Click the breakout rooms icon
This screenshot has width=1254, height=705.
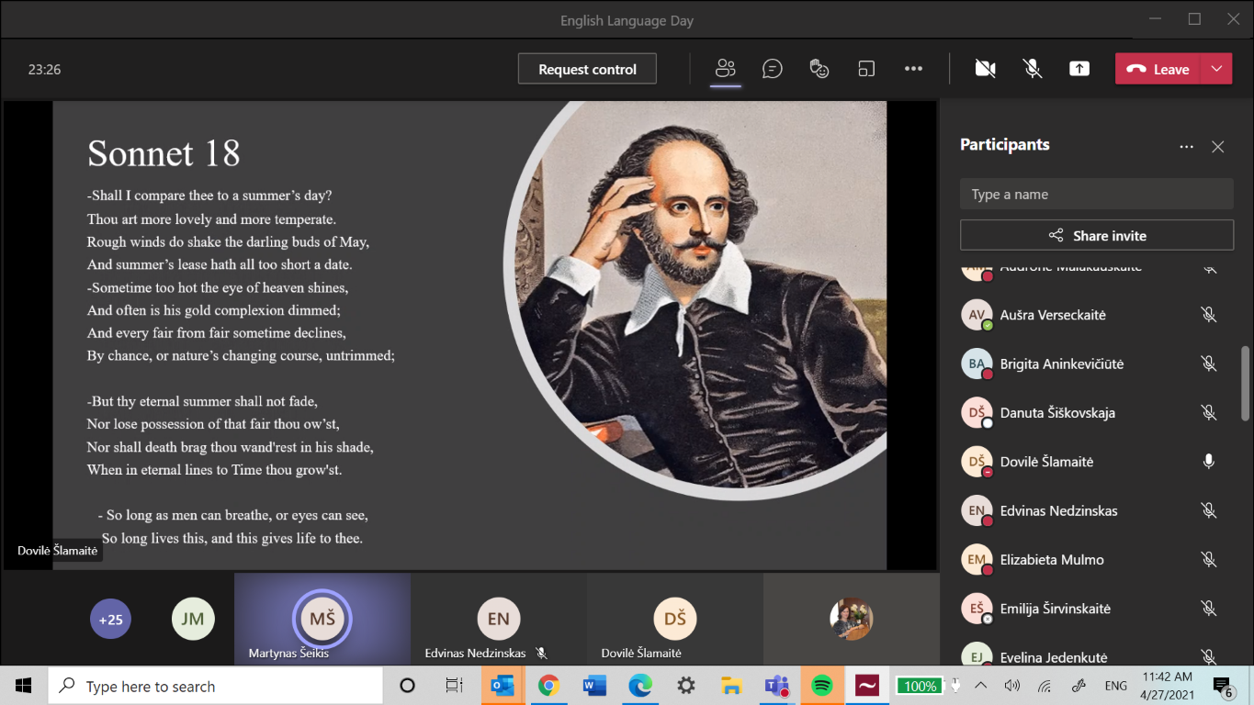(866, 69)
